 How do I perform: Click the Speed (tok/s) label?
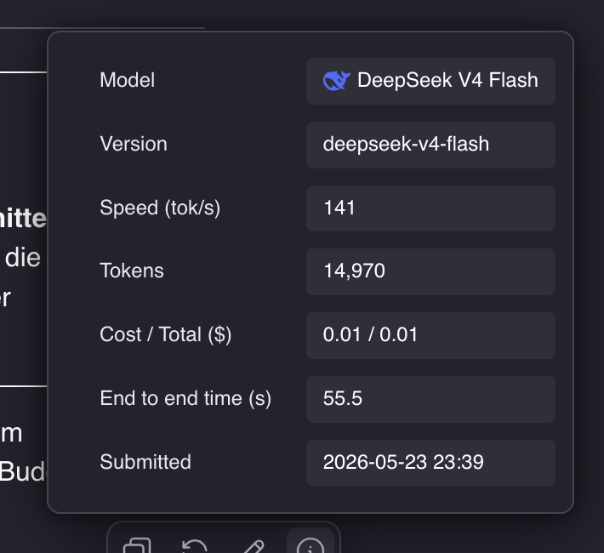click(x=160, y=208)
